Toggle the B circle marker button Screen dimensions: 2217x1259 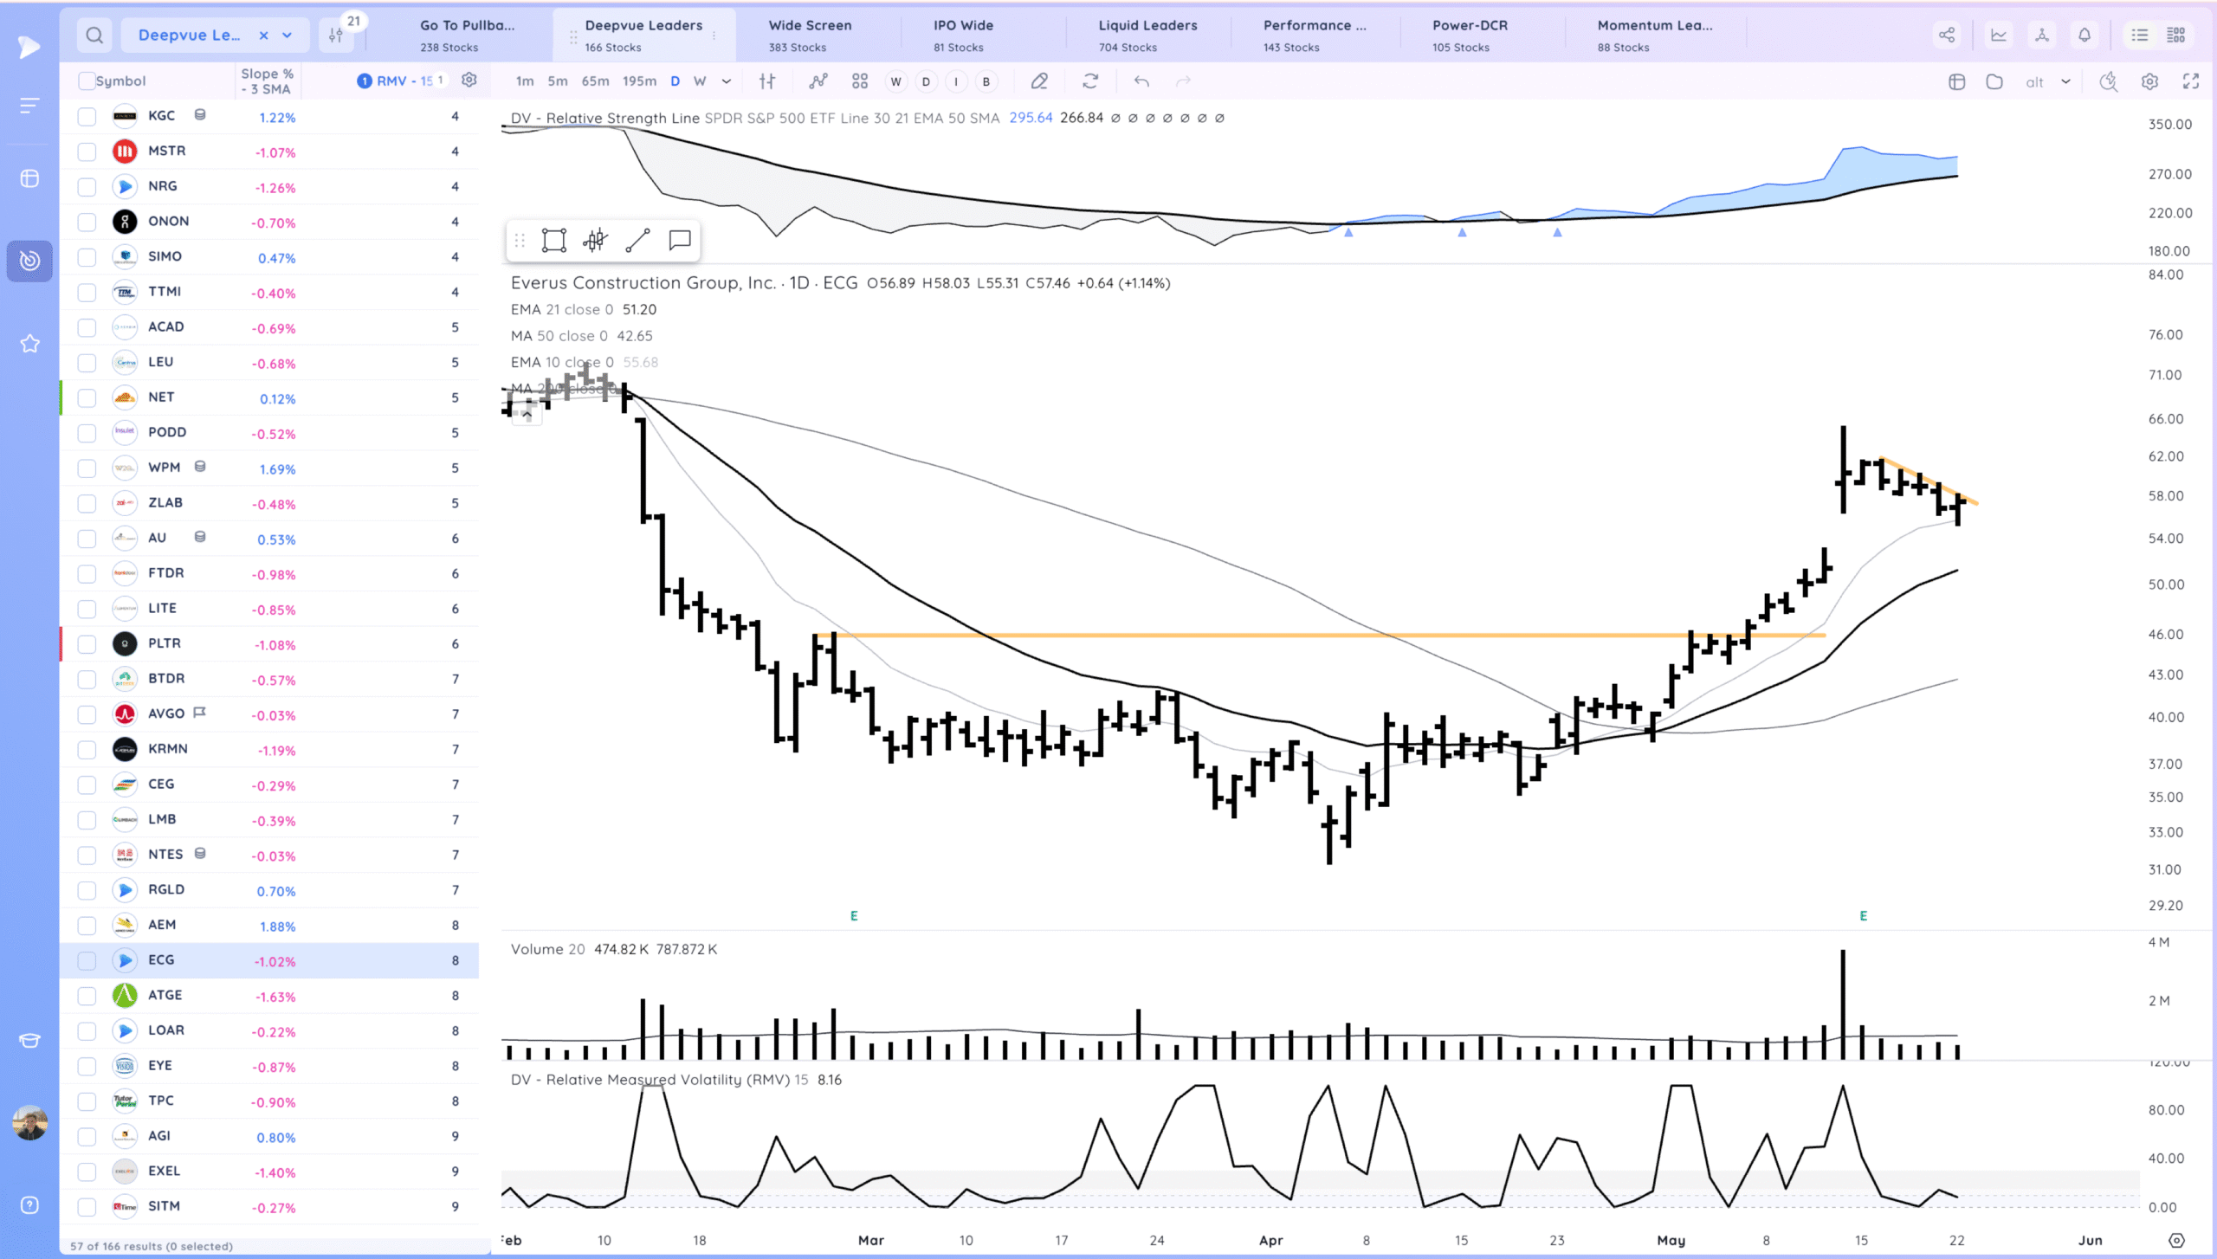click(x=986, y=82)
